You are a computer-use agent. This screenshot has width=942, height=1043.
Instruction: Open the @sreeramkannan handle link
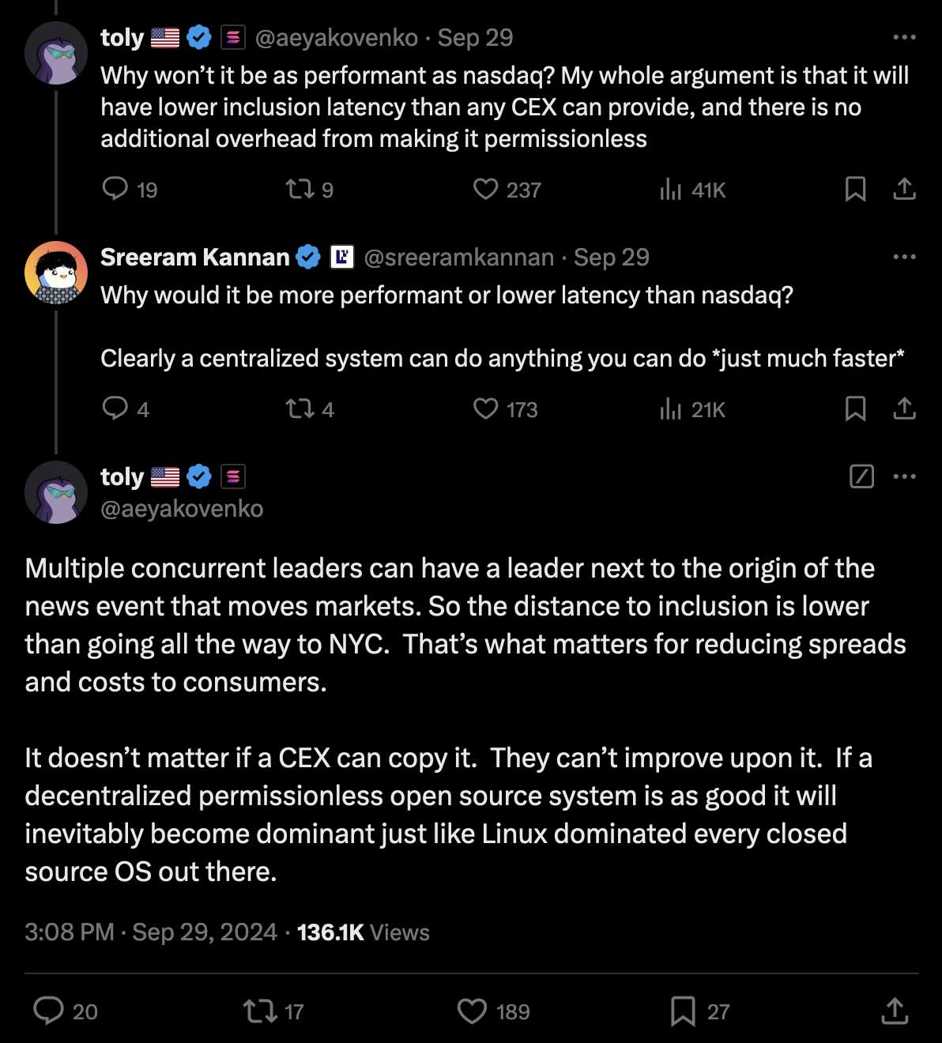pos(458,257)
